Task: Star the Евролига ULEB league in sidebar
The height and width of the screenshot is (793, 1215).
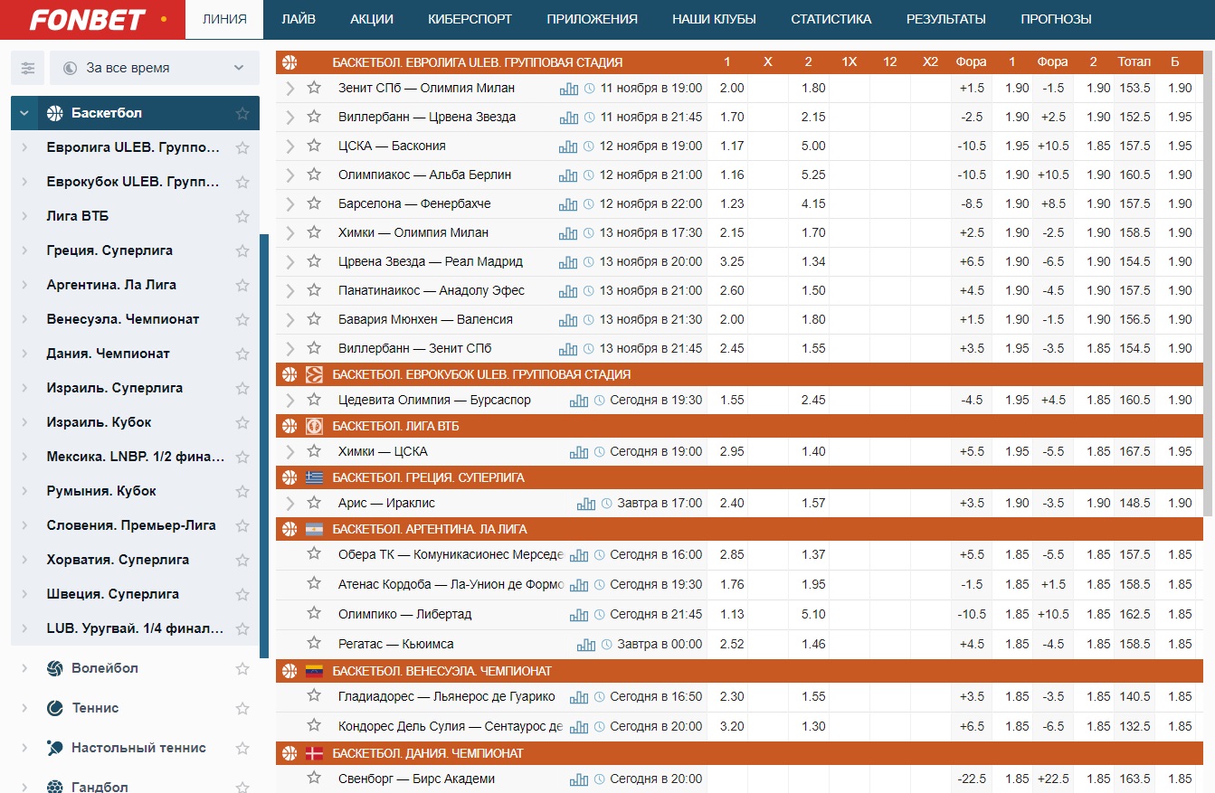Action: (242, 147)
